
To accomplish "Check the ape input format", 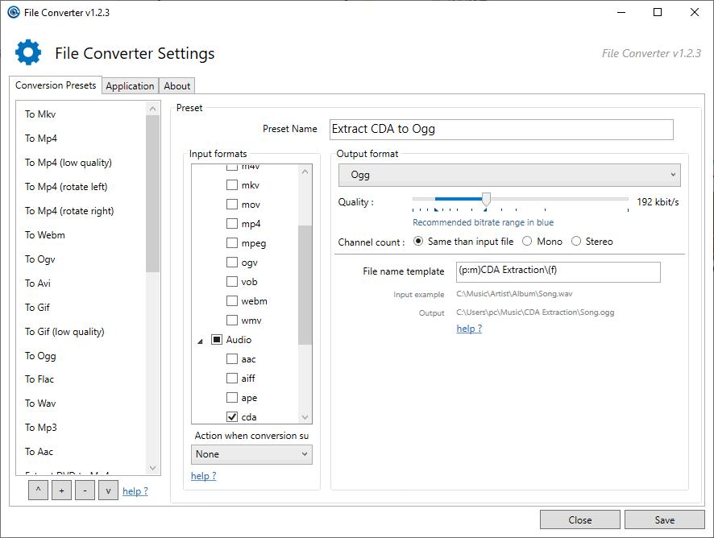I will [x=232, y=398].
